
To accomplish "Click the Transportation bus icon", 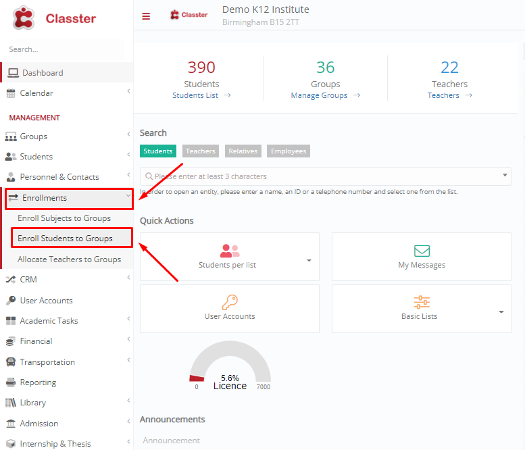I will 11,362.
